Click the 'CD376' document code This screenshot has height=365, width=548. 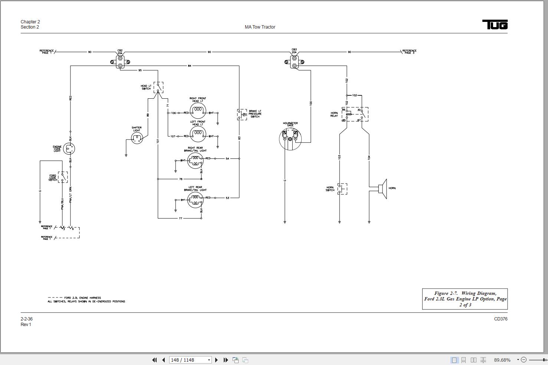point(501,319)
